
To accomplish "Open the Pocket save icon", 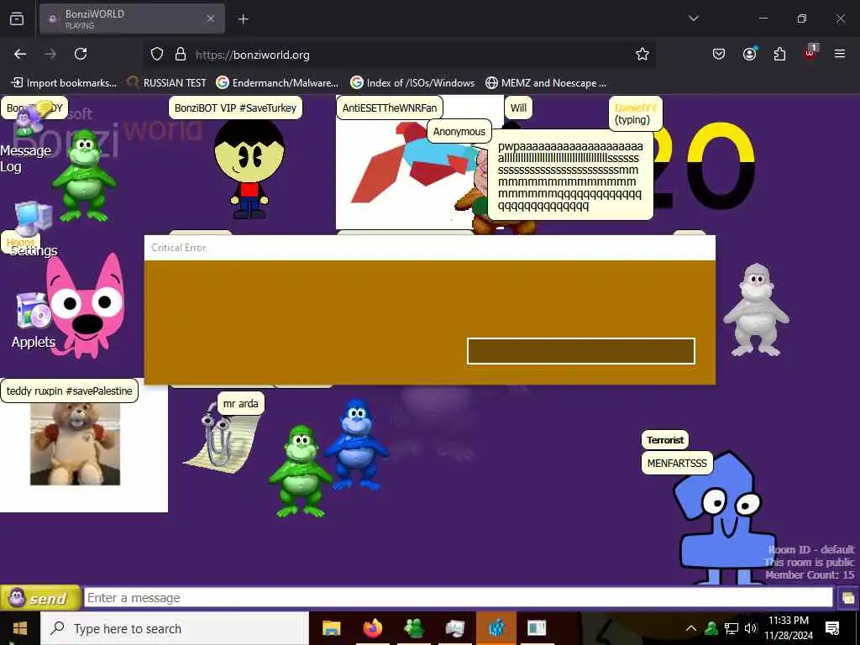I will point(719,54).
